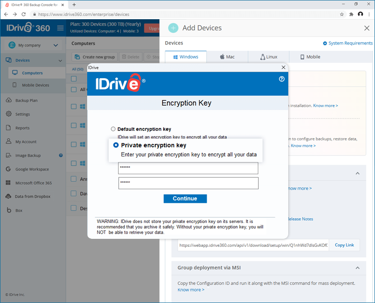Screen dimensions: 375x303
Task: Open the hamburger menu beside IDrive 360 logo
Action: tap(60, 28)
